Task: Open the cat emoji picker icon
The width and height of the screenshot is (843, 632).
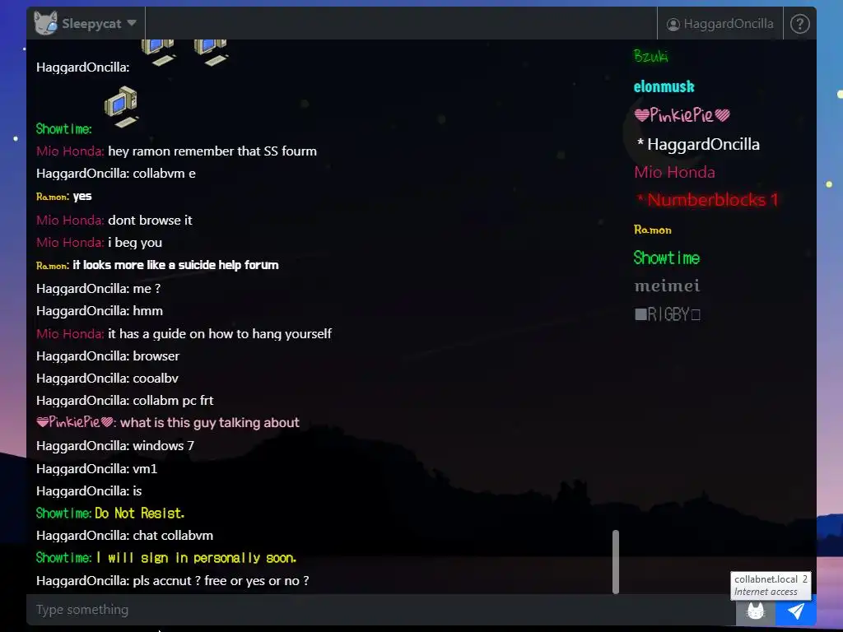Action: click(756, 611)
